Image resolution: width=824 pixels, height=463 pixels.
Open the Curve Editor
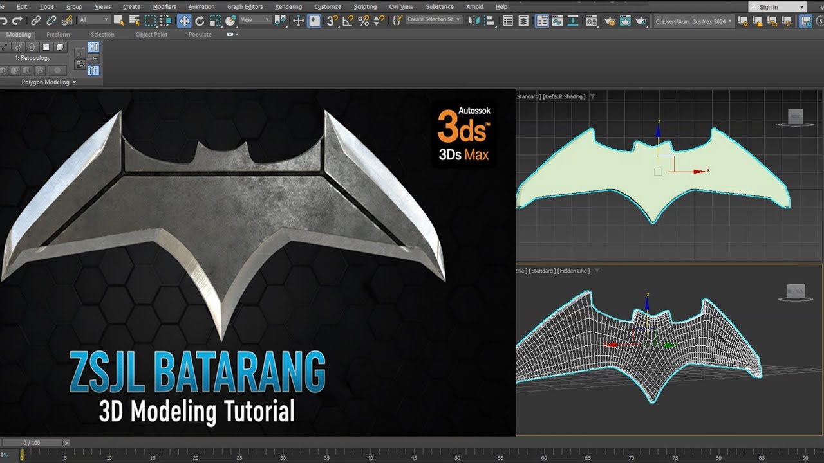pyautogui.click(x=557, y=21)
